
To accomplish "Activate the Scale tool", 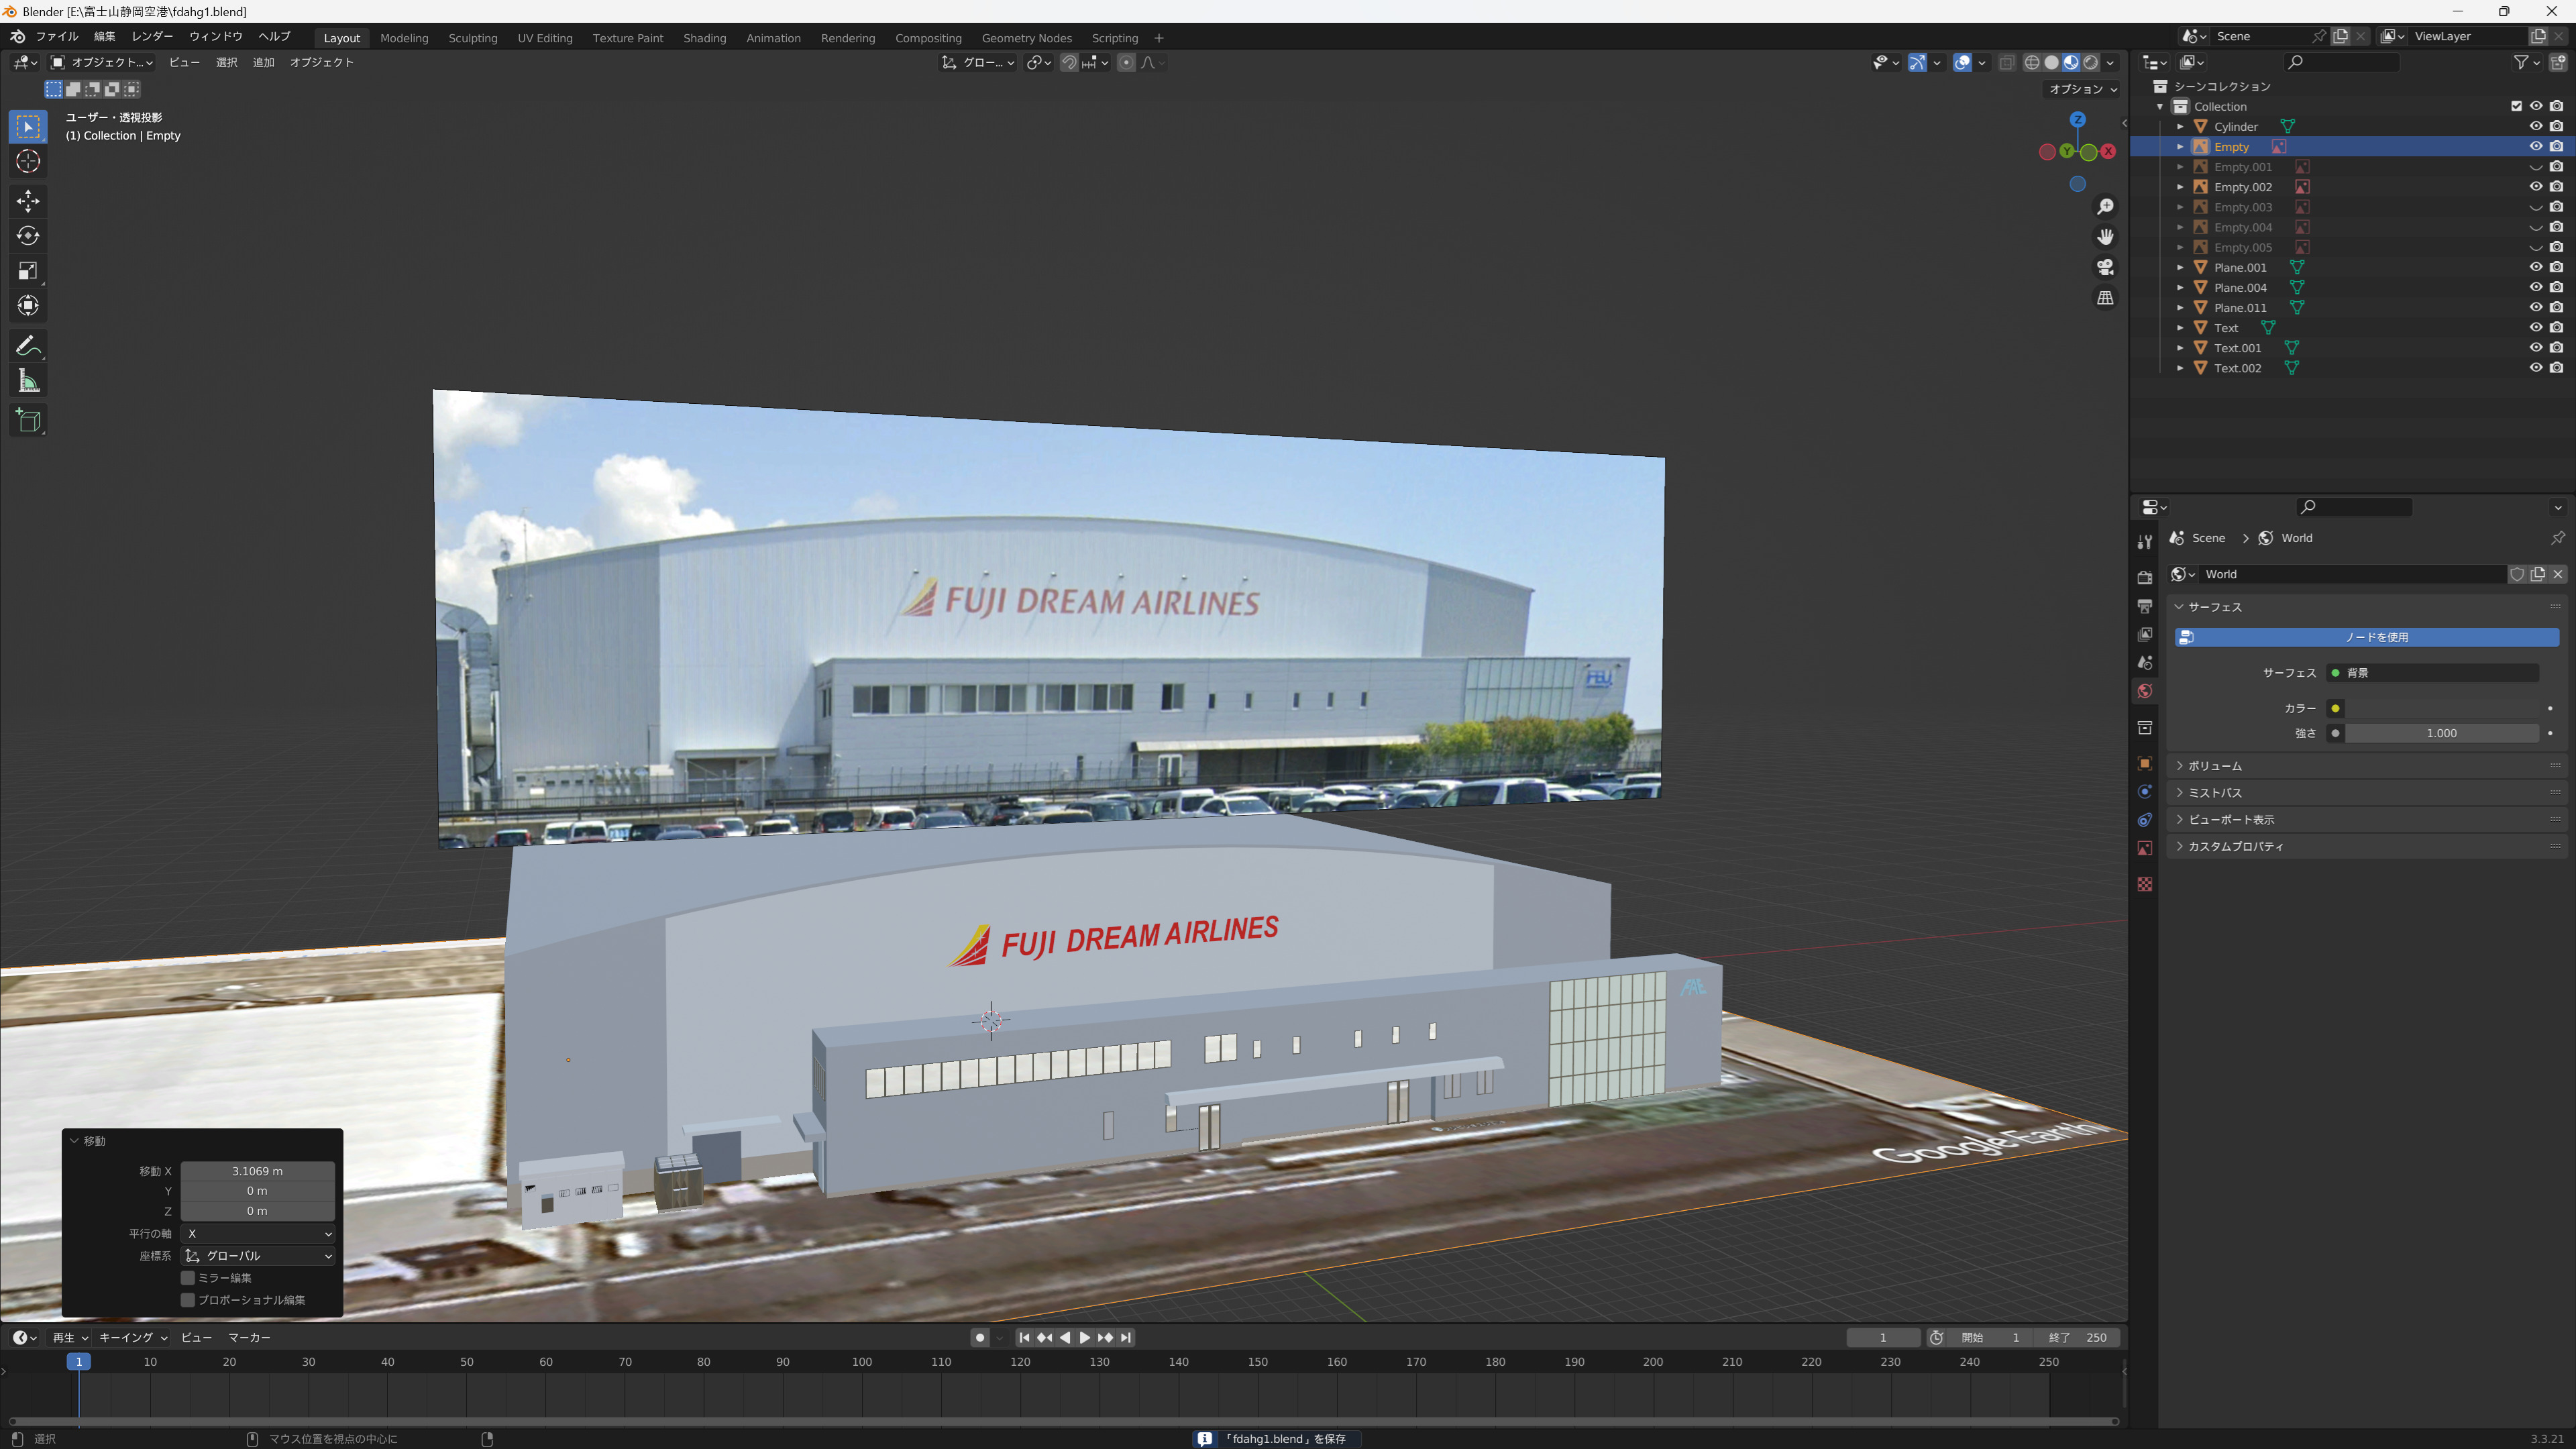I will point(28,271).
